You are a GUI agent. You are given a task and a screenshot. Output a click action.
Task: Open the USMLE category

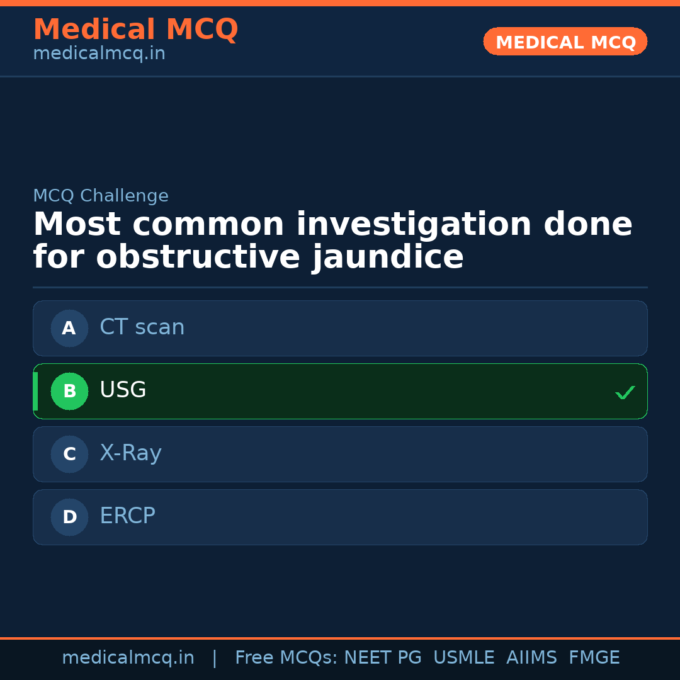(464, 657)
